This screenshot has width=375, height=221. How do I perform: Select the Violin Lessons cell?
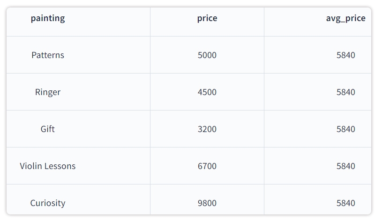coord(48,166)
